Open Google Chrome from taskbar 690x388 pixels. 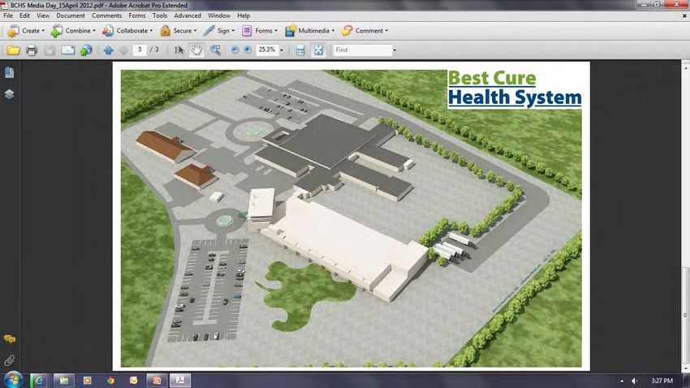110,381
